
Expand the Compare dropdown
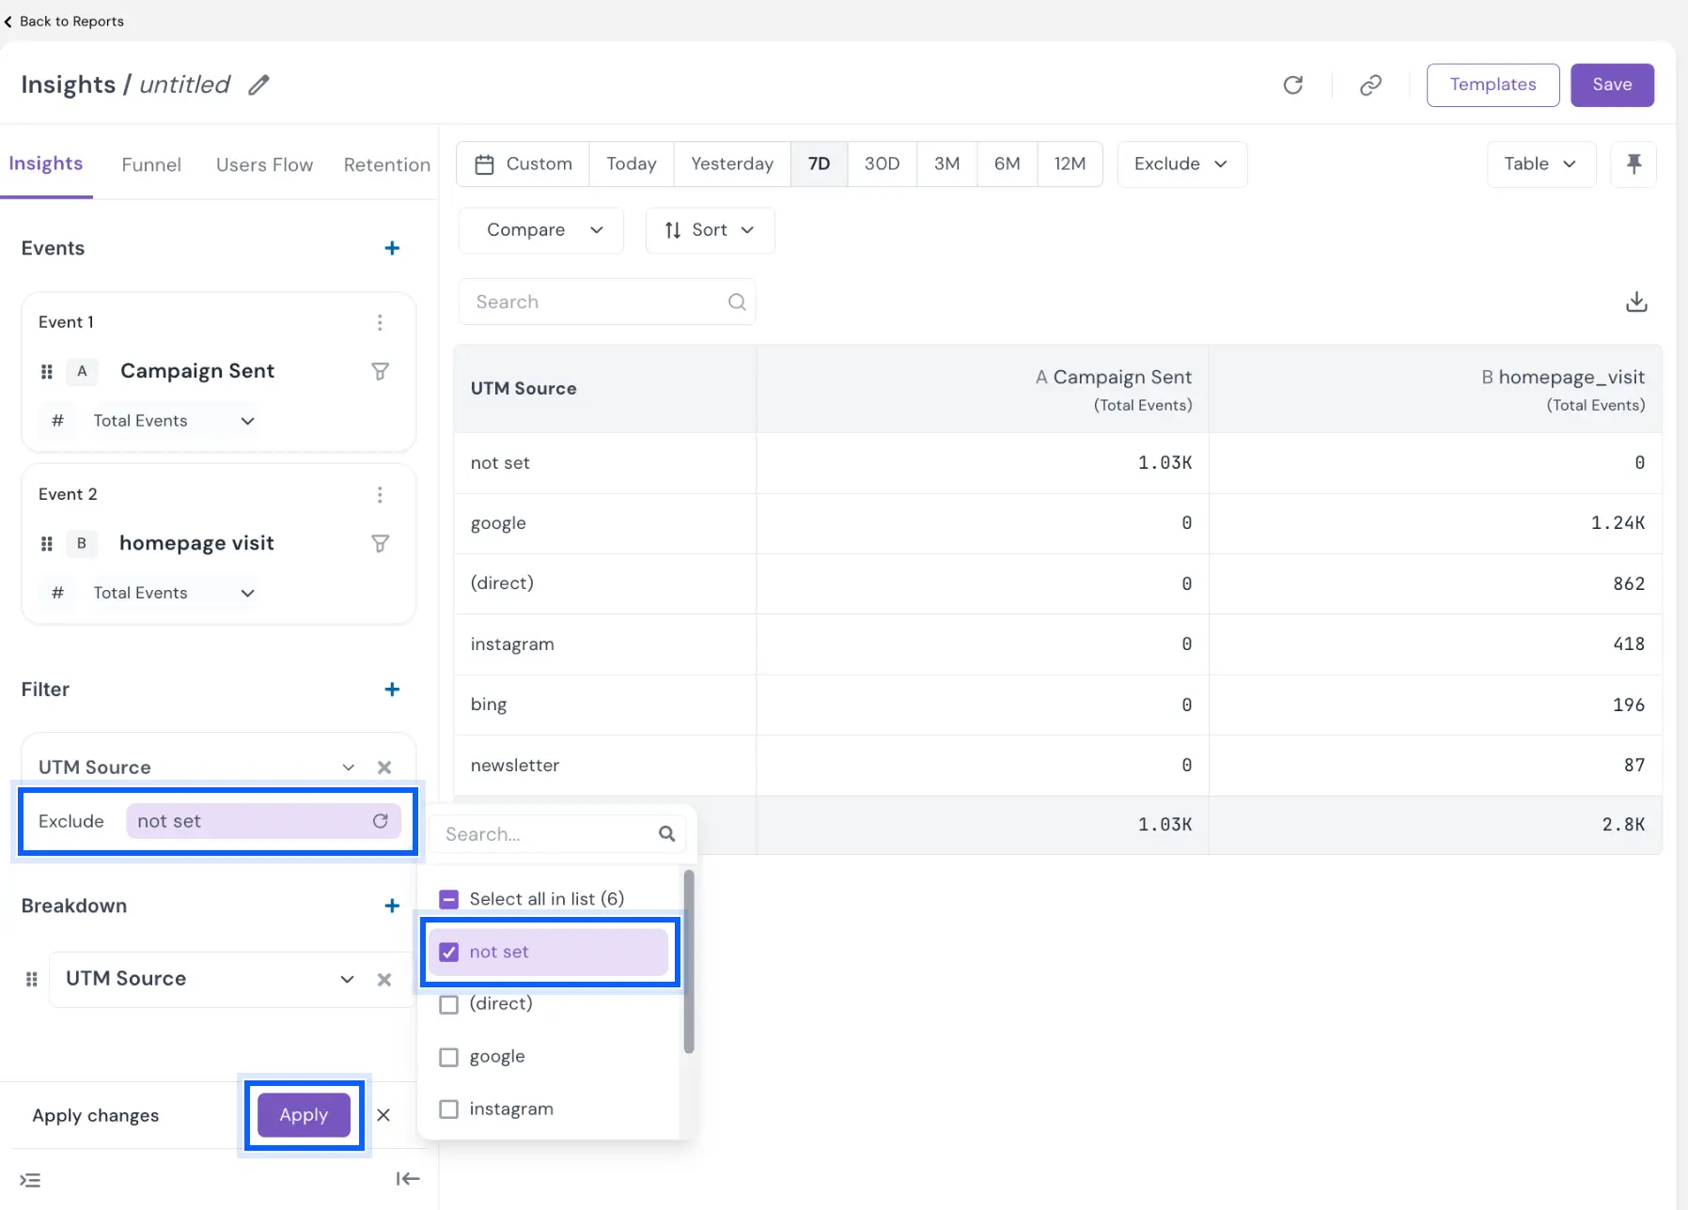(541, 230)
